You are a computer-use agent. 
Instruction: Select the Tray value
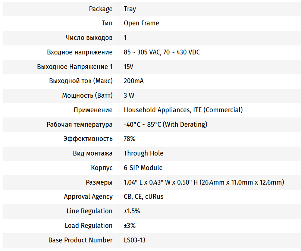pos(130,9)
